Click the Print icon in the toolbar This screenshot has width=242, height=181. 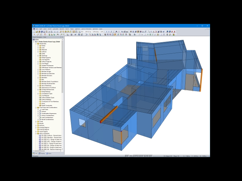click(x=49, y=32)
